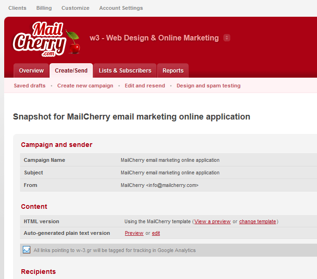Go to Lists & Subscribers tab
This screenshot has width=317, height=279.
pyautogui.click(x=125, y=71)
